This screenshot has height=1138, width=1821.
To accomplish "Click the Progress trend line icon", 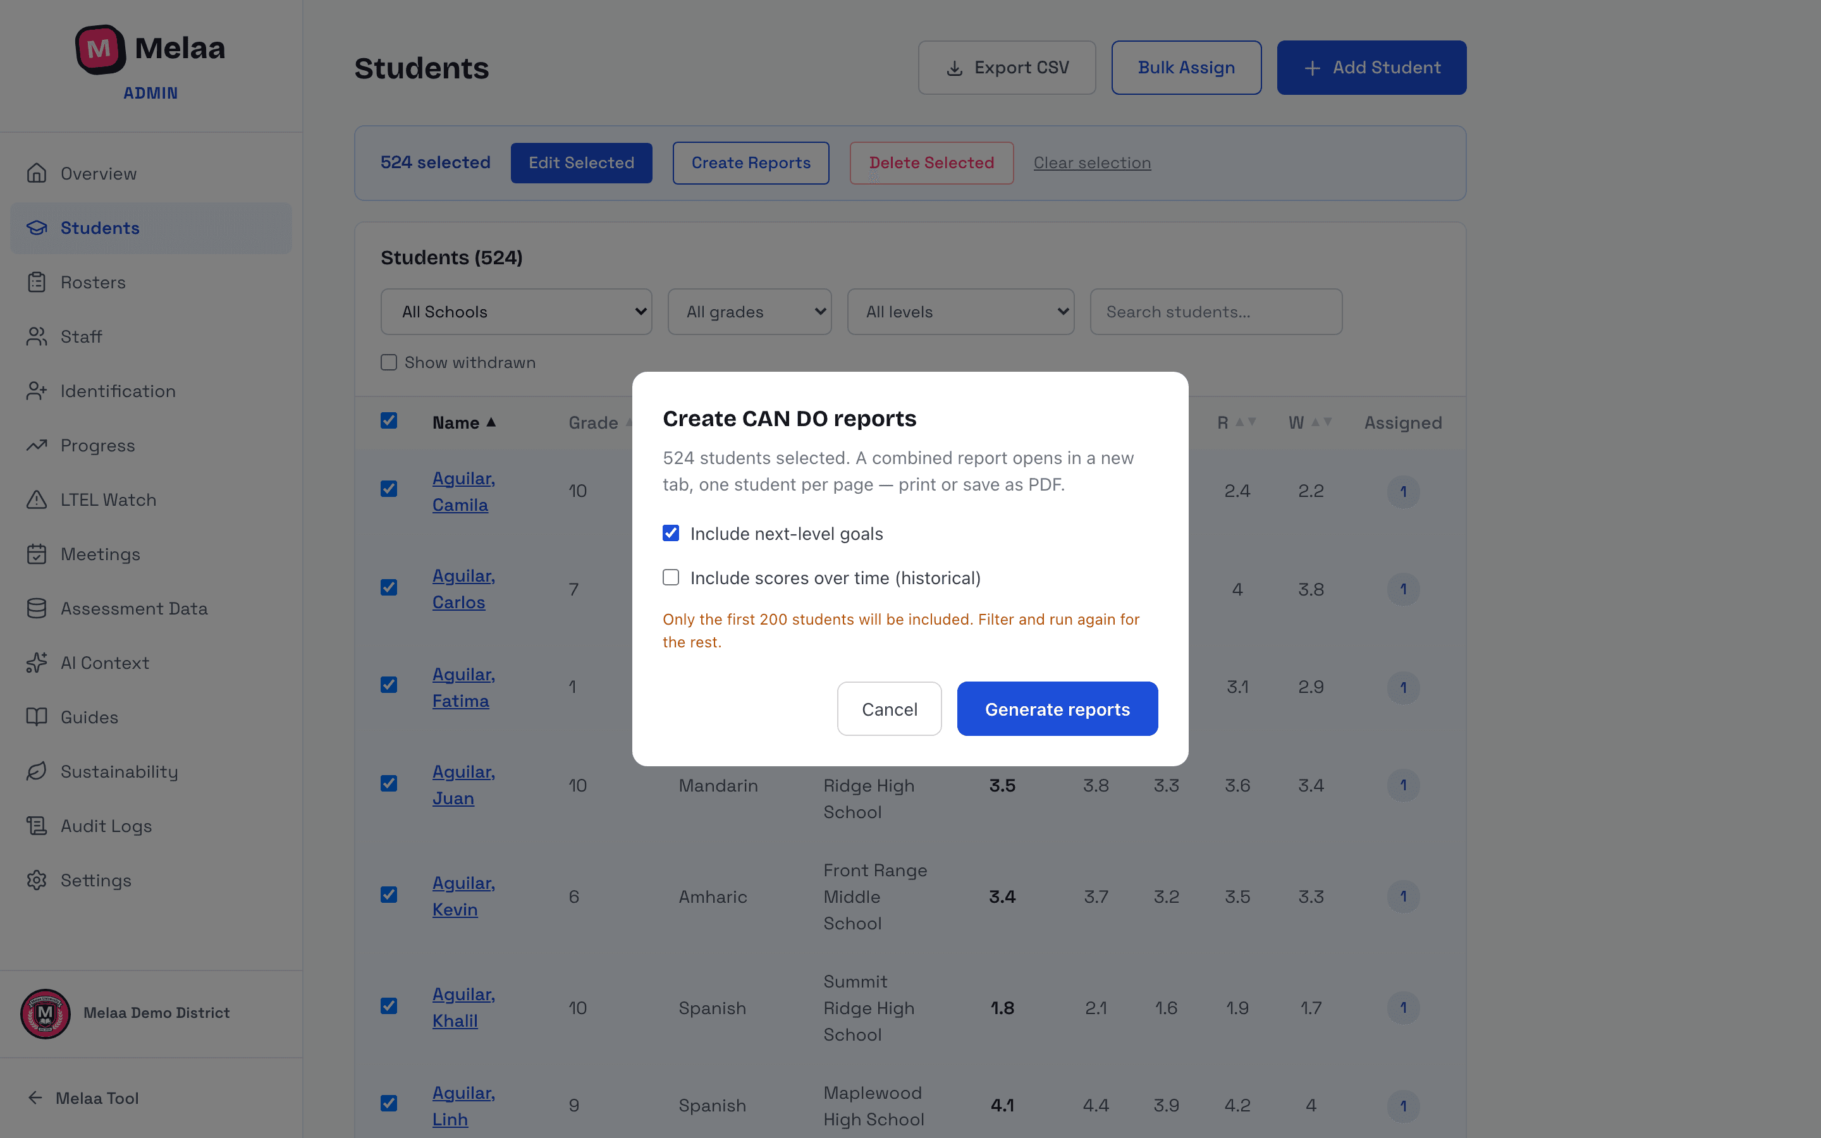I will (36, 445).
